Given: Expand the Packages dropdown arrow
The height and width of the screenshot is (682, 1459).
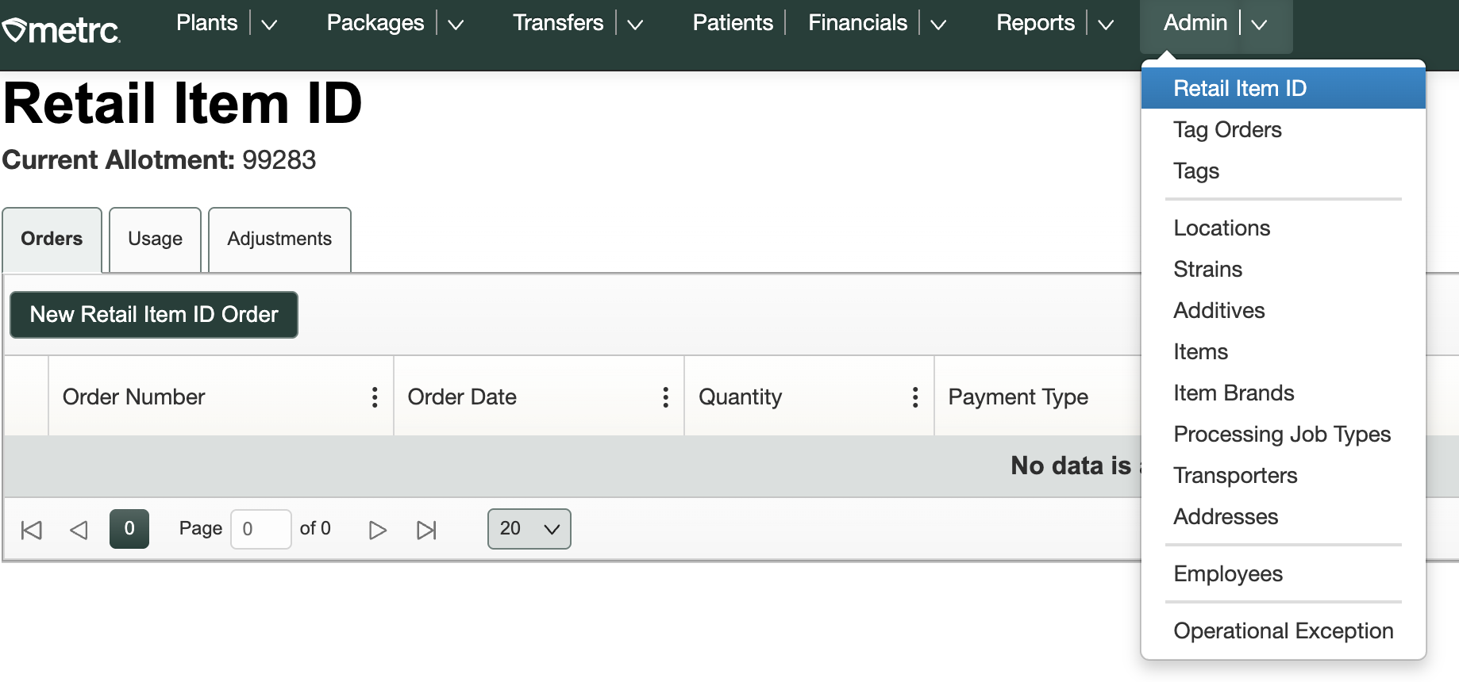Looking at the screenshot, I should pyautogui.click(x=456, y=25).
